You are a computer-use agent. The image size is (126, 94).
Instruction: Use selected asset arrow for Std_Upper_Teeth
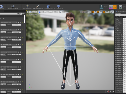(x=18, y=74)
